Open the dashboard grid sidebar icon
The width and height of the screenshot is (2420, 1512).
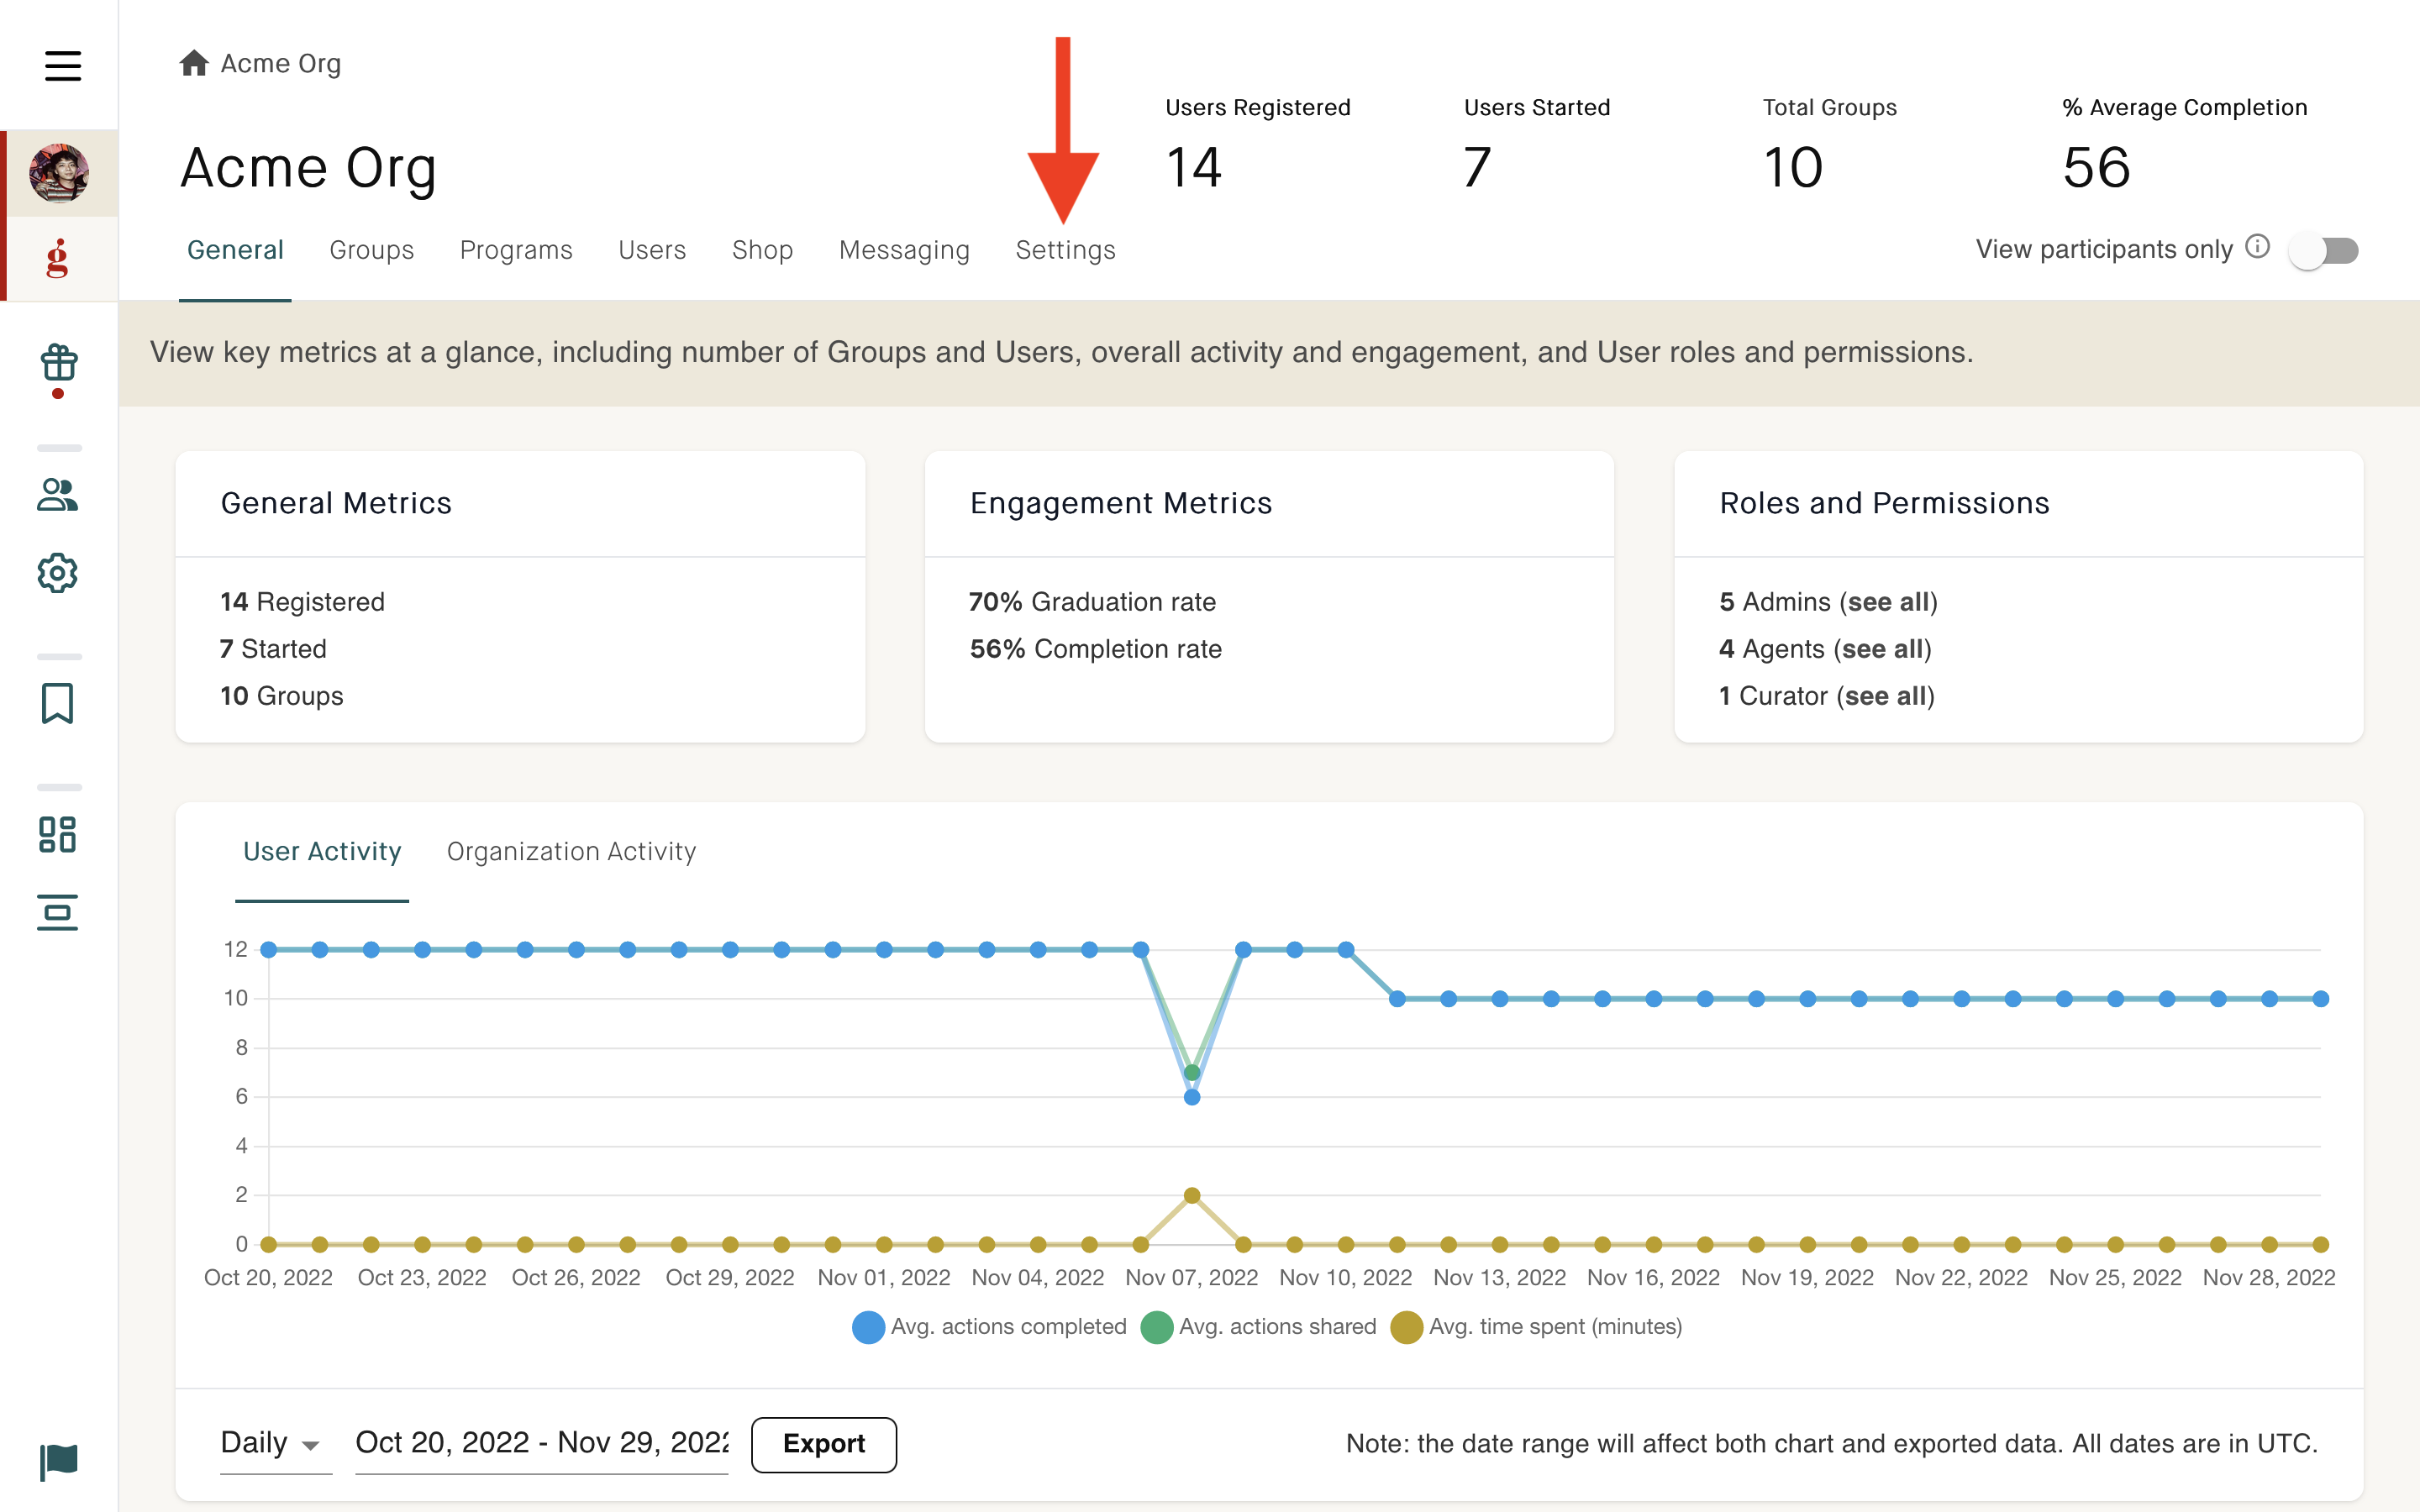(x=58, y=834)
